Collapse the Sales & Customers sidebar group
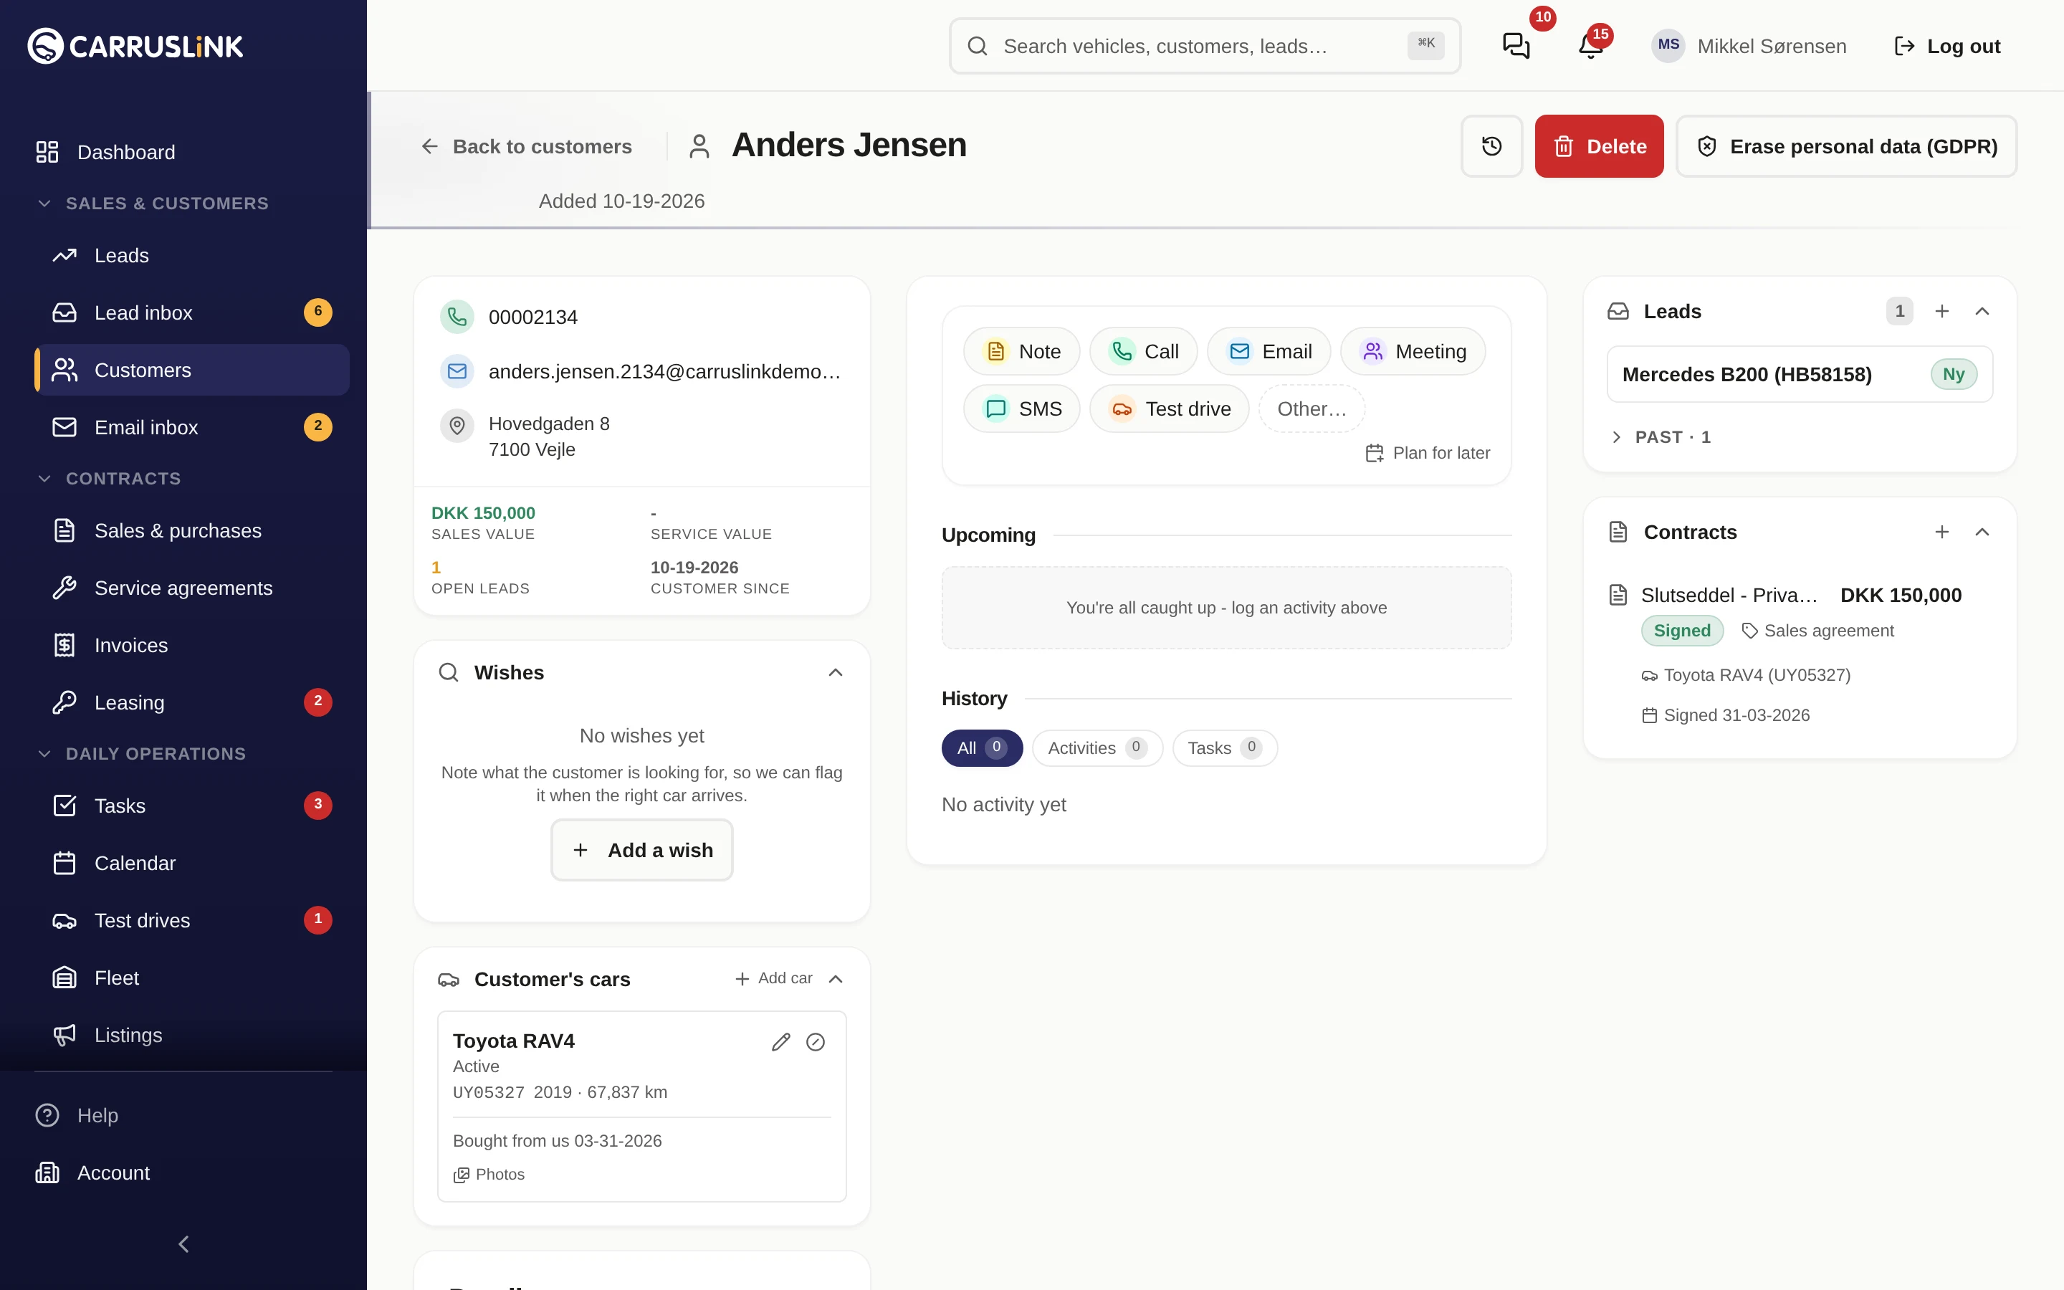The image size is (2064, 1290). 153,204
